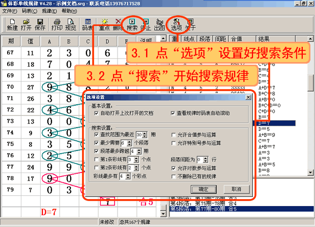Select 第4段落: 第75期-78期 row
This screenshot has height=227, width=315.
click(204, 203)
